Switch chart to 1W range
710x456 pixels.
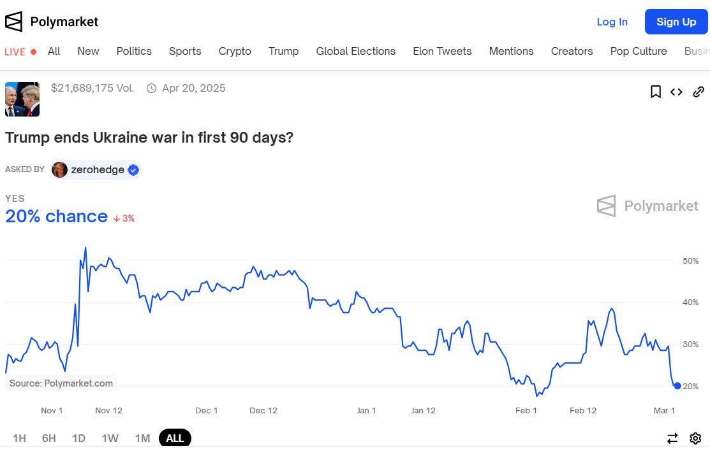point(110,438)
